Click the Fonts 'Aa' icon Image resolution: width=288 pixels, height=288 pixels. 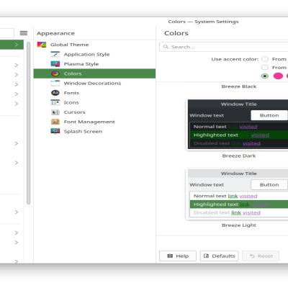coord(55,93)
